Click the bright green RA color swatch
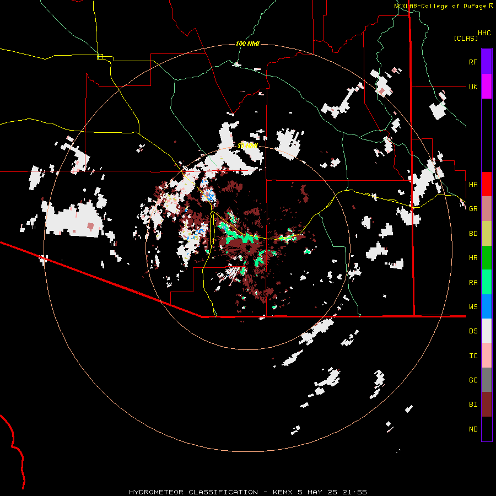Viewport: 496px width, 496px height. [487, 282]
